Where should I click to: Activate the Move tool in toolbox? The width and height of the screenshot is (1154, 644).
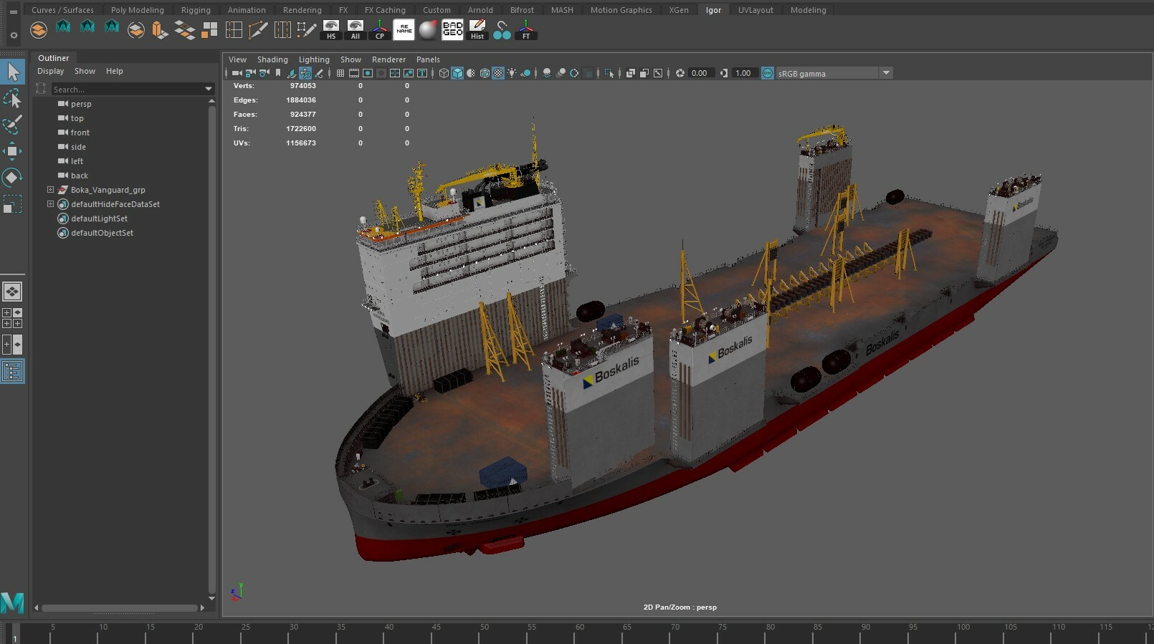pyautogui.click(x=12, y=151)
